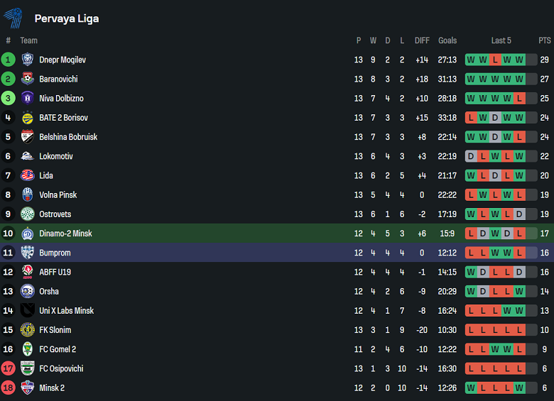
Task: Sort standings by Goals column header
Action: coord(447,40)
